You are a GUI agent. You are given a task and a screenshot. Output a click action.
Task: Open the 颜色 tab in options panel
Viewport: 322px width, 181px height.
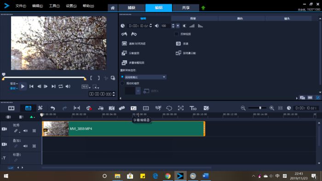pyautogui.click(x=240, y=18)
